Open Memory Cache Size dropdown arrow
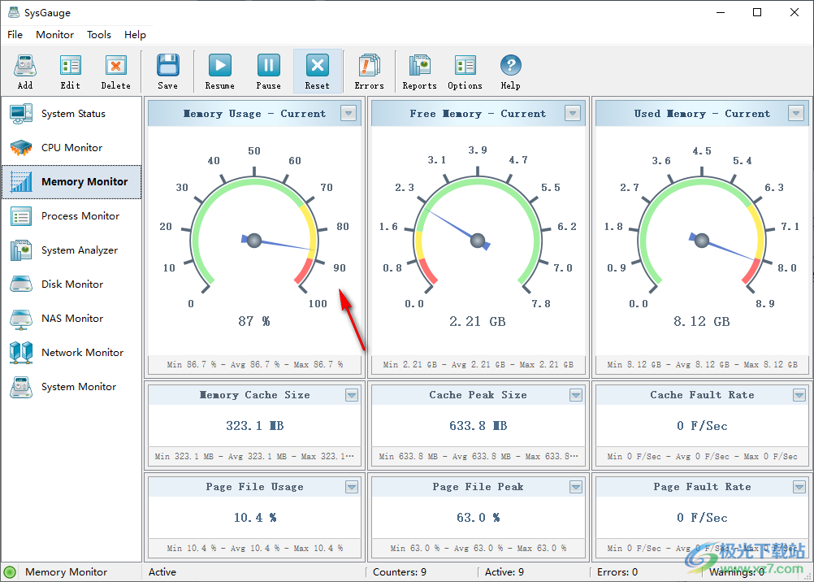This screenshot has width=814, height=582. tap(352, 395)
